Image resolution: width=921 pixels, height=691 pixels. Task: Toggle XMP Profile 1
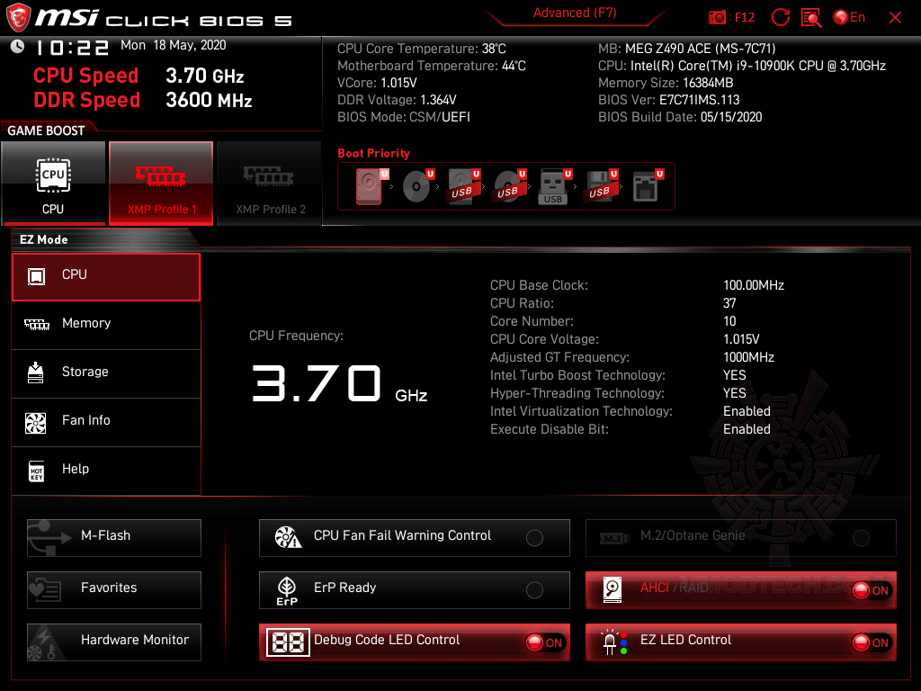click(161, 184)
